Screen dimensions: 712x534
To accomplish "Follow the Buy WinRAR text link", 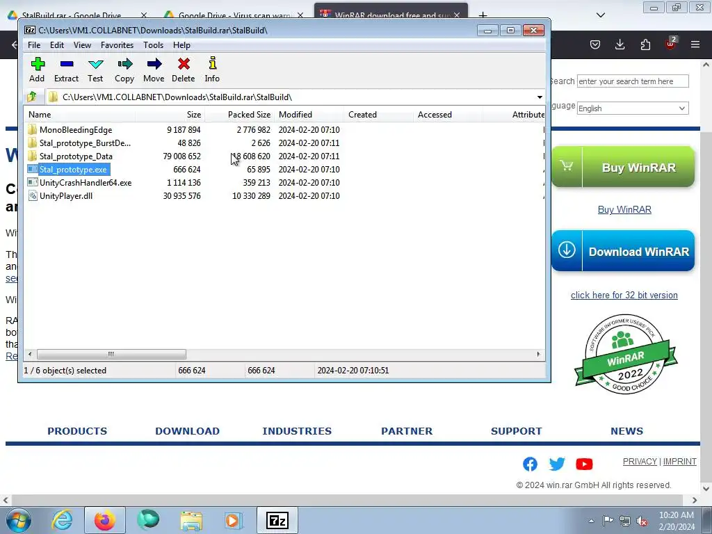I will (624, 209).
